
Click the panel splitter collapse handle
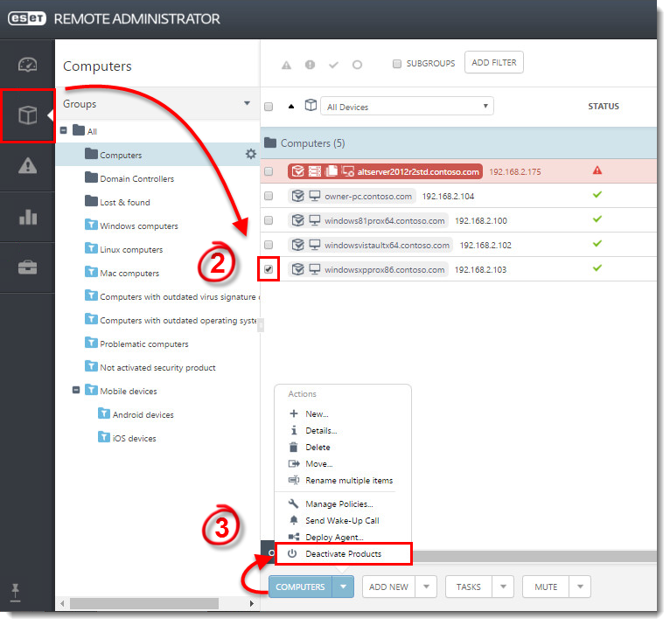261,325
